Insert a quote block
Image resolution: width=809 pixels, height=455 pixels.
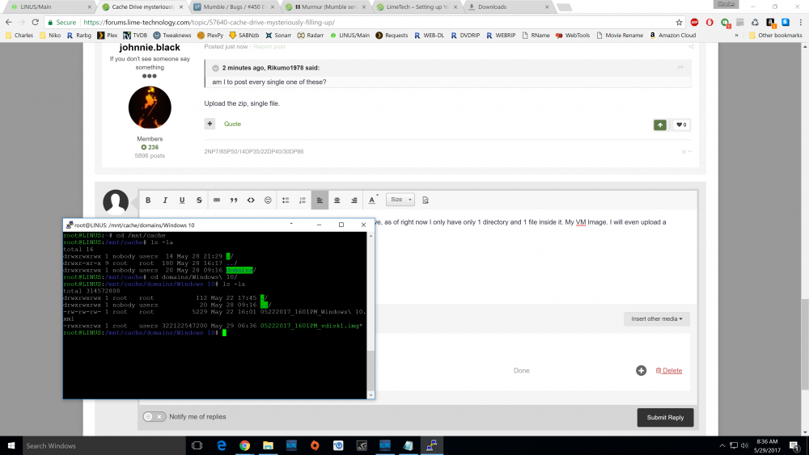[x=234, y=200]
